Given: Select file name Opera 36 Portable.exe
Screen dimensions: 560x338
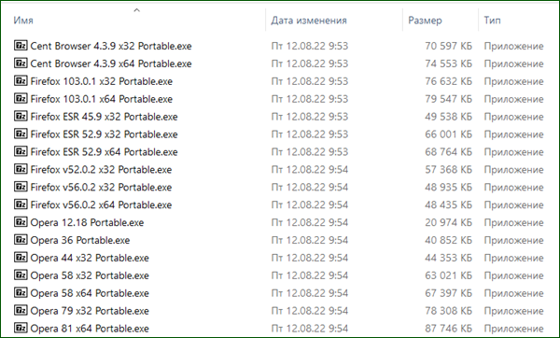Looking at the screenshot, I should click(x=80, y=241).
